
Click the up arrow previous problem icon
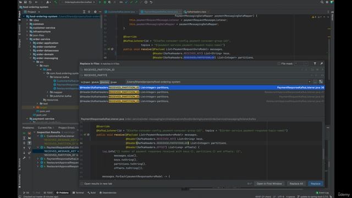click(24, 148)
